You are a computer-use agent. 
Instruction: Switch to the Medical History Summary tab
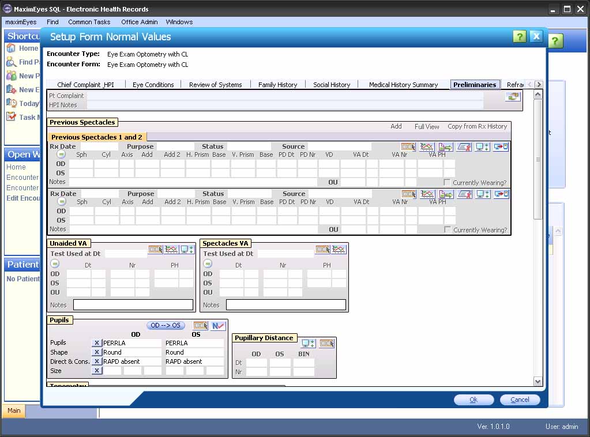(403, 85)
